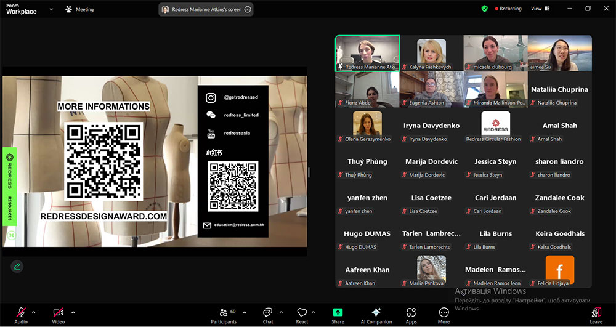
Task: Select Lila Burns participant tile
Action: pyautogui.click(x=495, y=234)
